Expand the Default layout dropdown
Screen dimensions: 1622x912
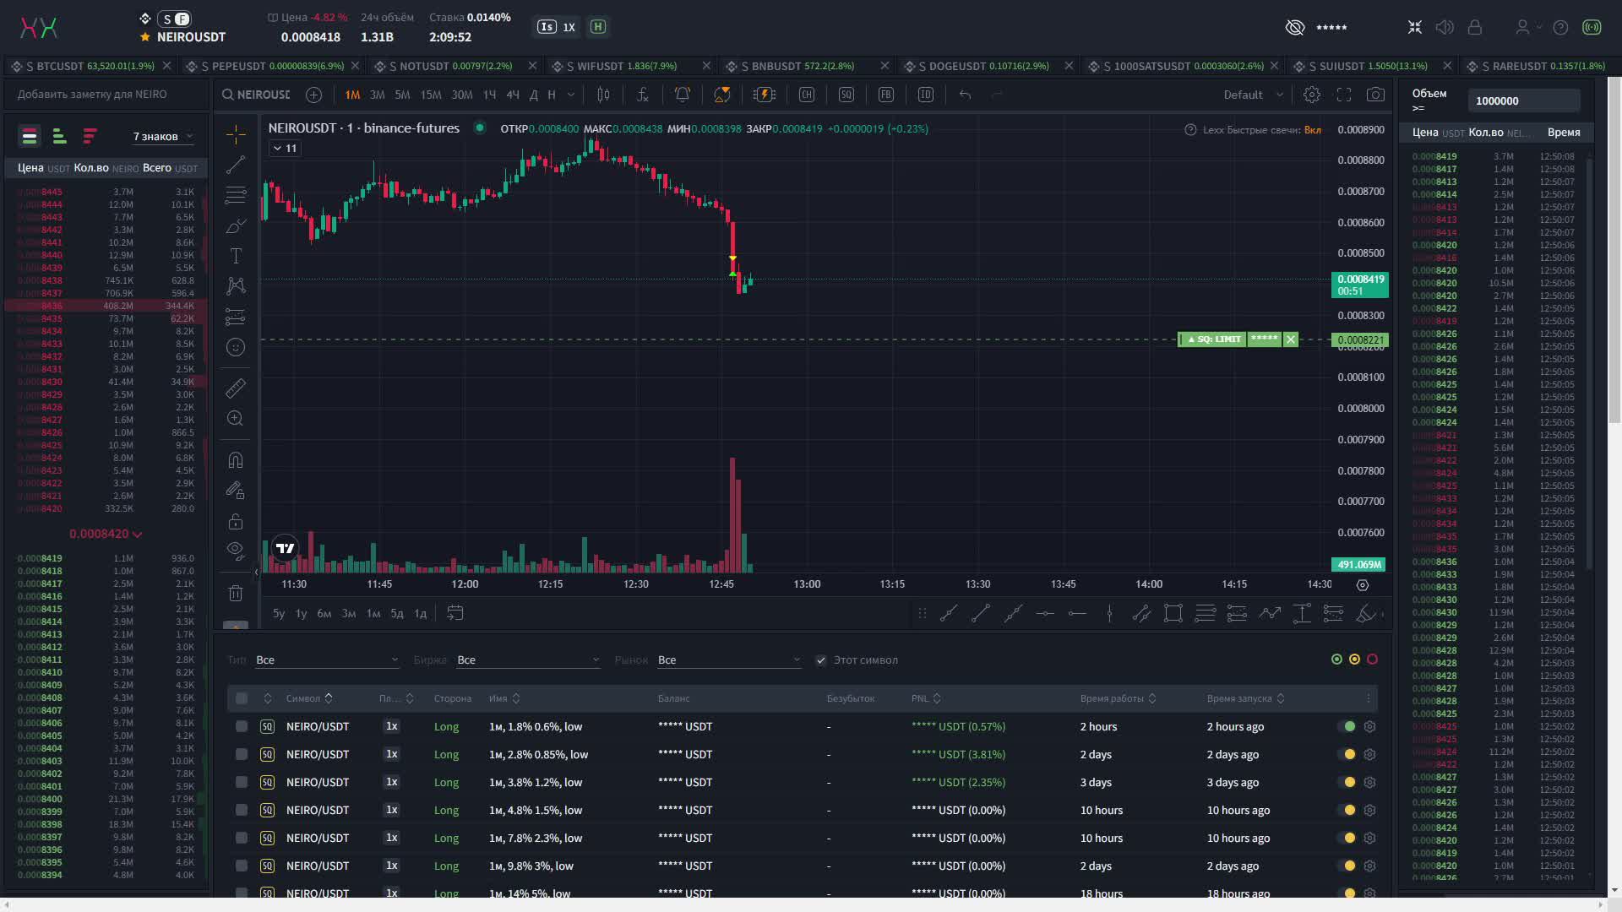point(1253,95)
